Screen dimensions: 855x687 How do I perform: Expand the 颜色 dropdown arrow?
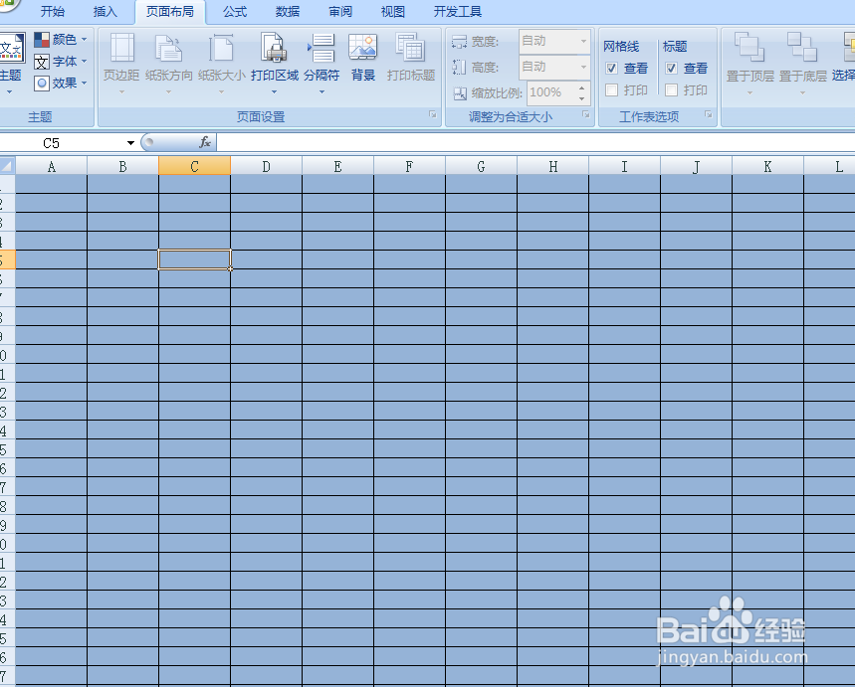coord(84,39)
